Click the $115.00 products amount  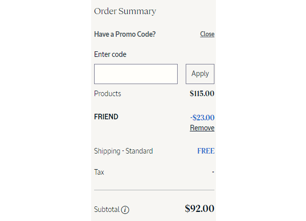coord(202,94)
